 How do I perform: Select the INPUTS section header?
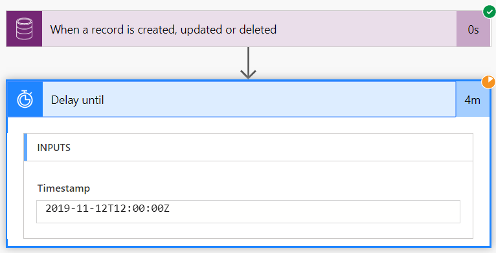(248, 147)
